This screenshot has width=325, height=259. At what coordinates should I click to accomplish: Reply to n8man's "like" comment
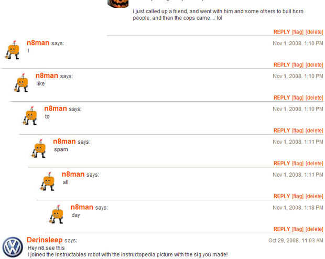click(281, 98)
